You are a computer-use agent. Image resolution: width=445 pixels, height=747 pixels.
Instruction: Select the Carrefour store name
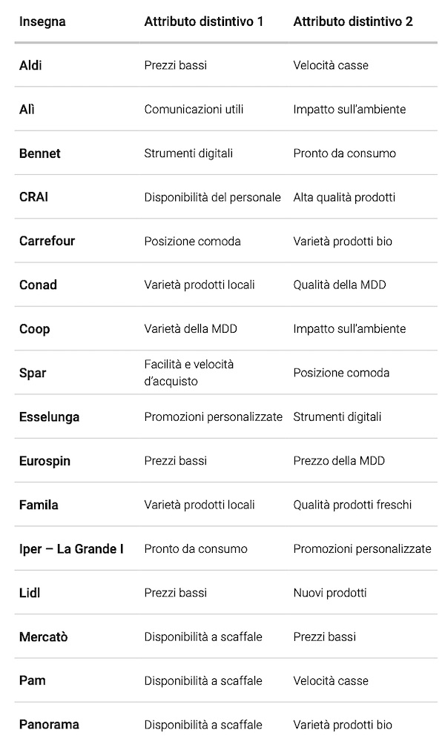coord(47,241)
